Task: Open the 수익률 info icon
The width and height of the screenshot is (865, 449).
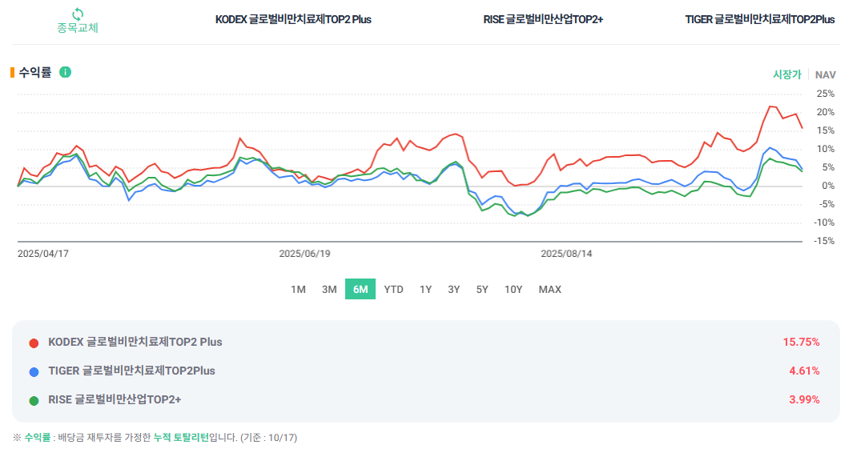Action: (x=65, y=72)
